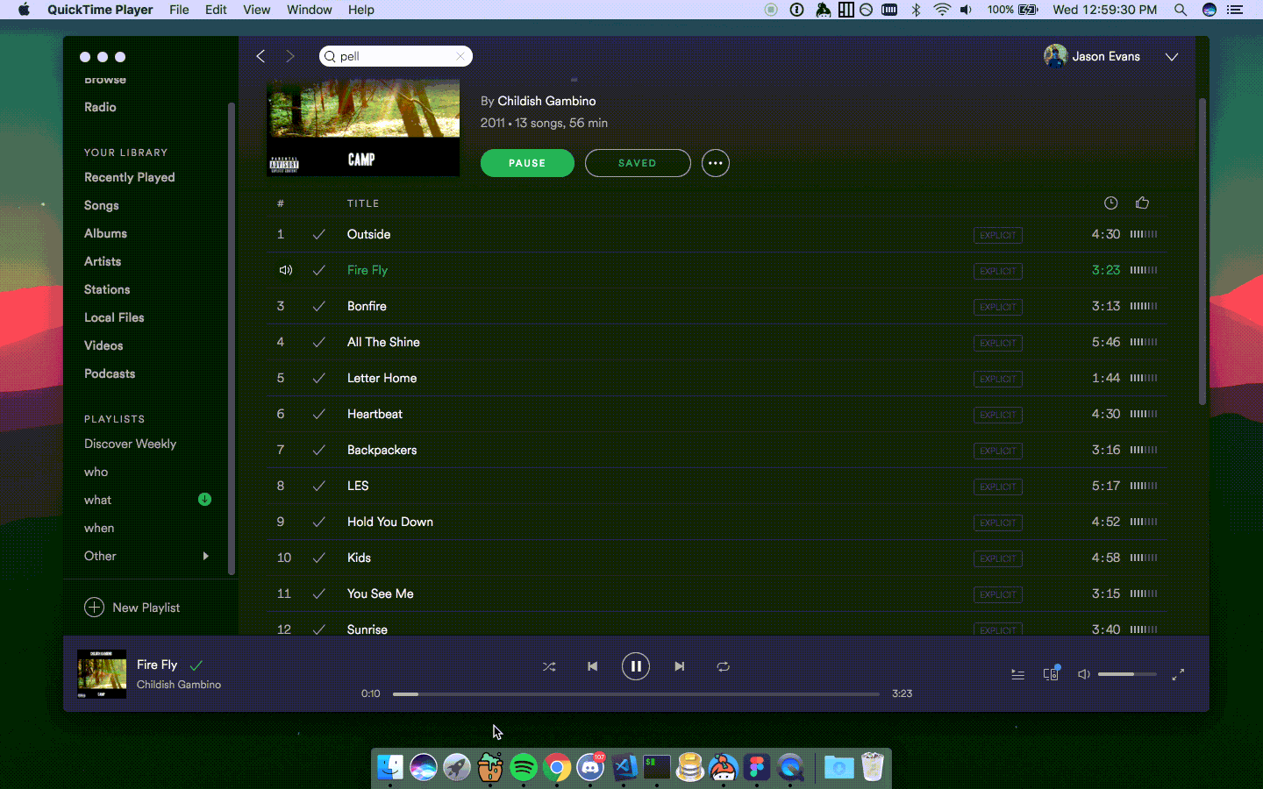Toggle shuffle playback icon

[x=549, y=666]
